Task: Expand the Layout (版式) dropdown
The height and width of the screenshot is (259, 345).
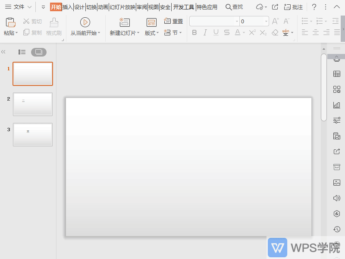Action: (152, 33)
